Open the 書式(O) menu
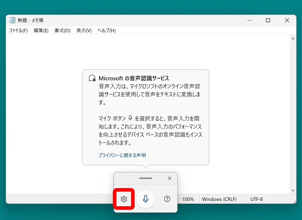Viewport: 302px width, 220px height. 62,30
